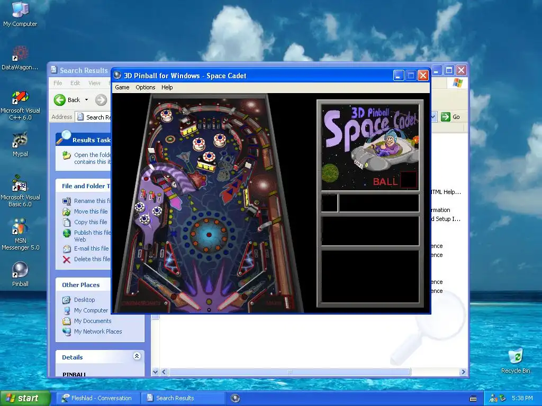This screenshot has width=542, height=406.
Task: Click the red X delete icon
Action: (67, 260)
